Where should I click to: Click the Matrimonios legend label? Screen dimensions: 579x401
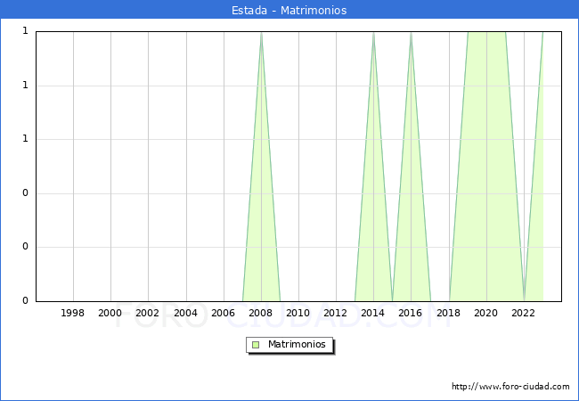[297, 345]
